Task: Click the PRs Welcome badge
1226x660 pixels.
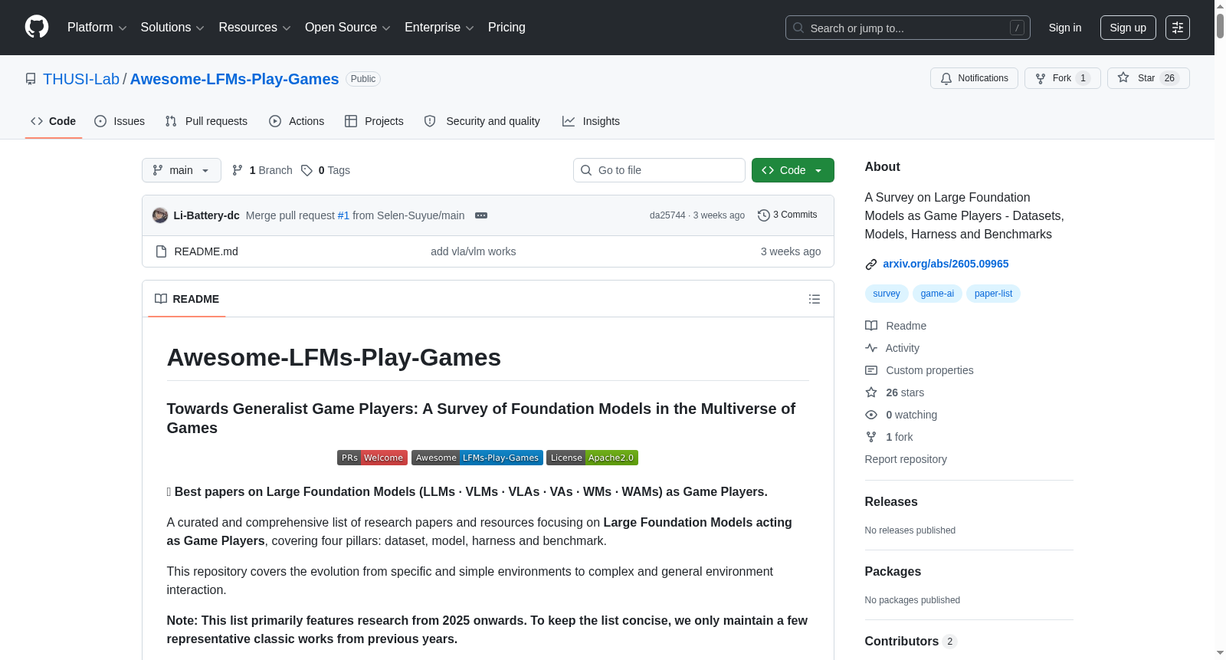Action: 372,458
